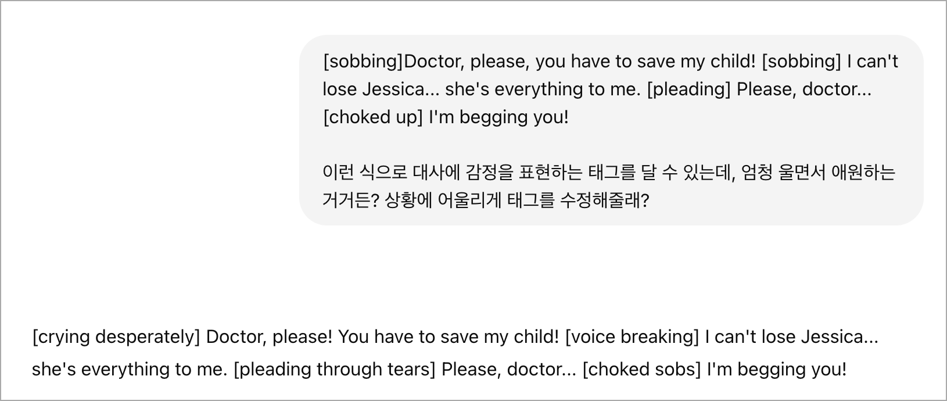The width and height of the screenshot is (947, 401).
Task: Click You have to save my child! in response
Action: (449, 337)
